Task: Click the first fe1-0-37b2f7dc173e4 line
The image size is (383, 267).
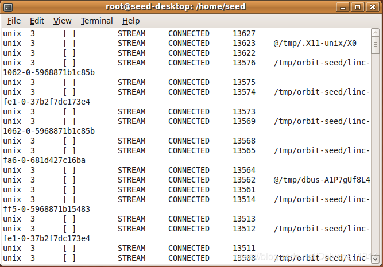Action: [47, 102]
